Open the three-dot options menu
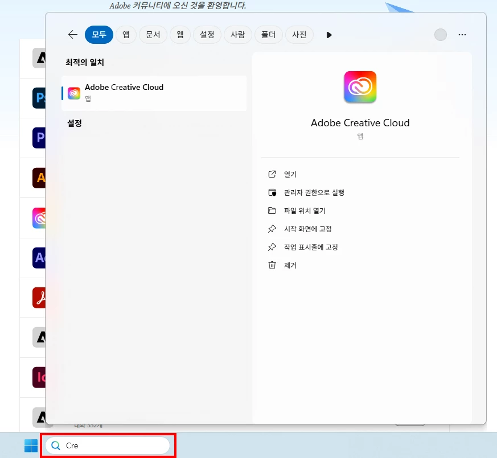497x458 pixels. click(x=462, y=35)
